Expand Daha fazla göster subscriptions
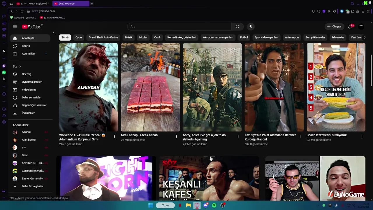This screenshot has height=210, width=373. point(30,186)
